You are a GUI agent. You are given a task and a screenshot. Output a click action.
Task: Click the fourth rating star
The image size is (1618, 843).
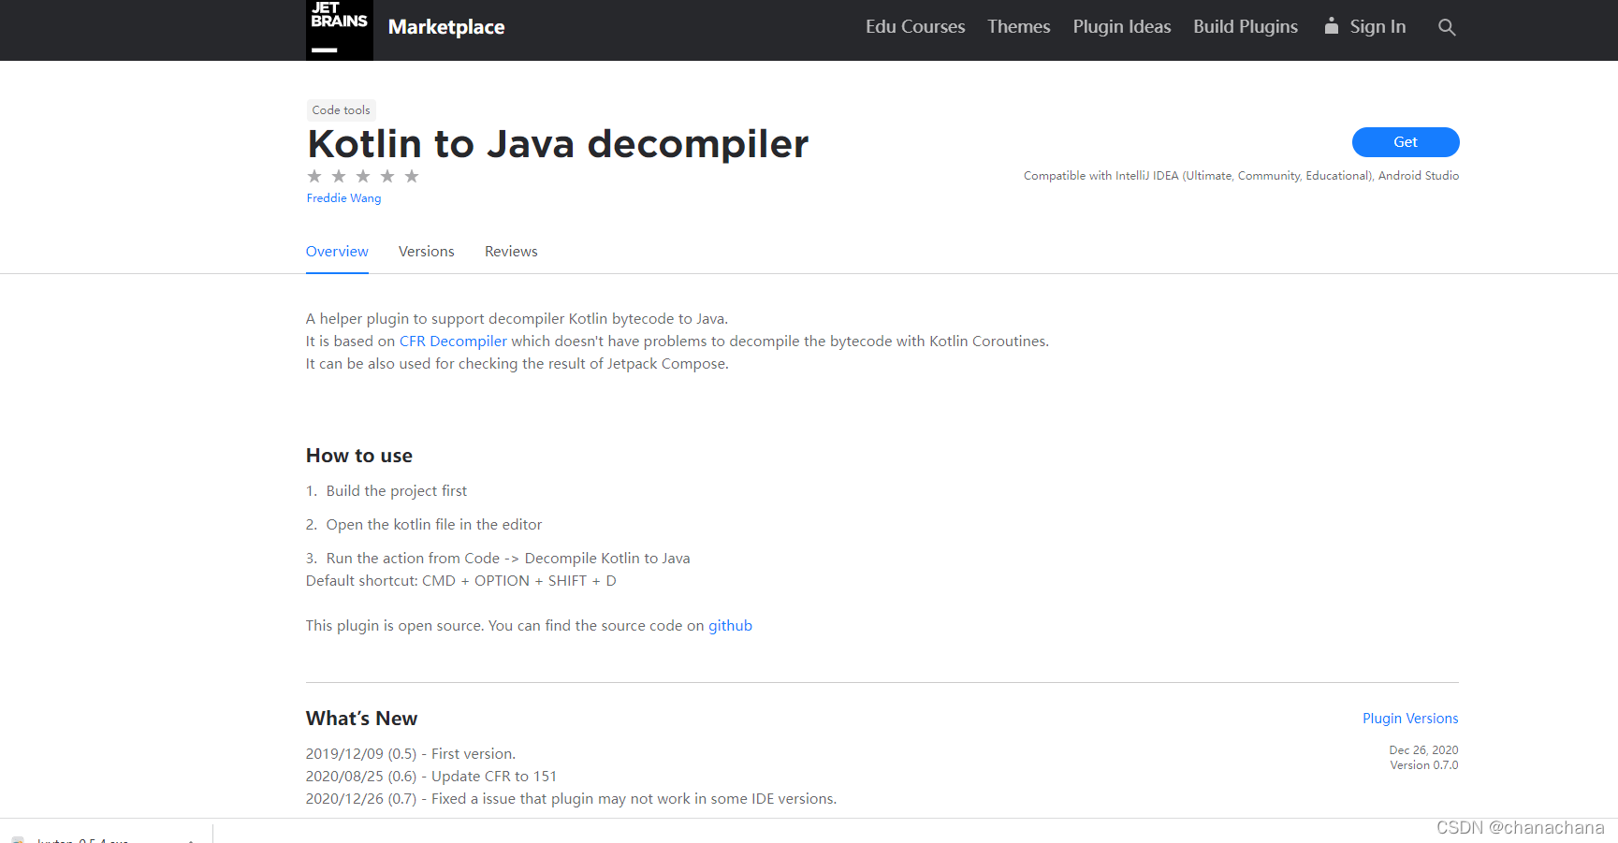pyautogui.click(x=387, y=176)
